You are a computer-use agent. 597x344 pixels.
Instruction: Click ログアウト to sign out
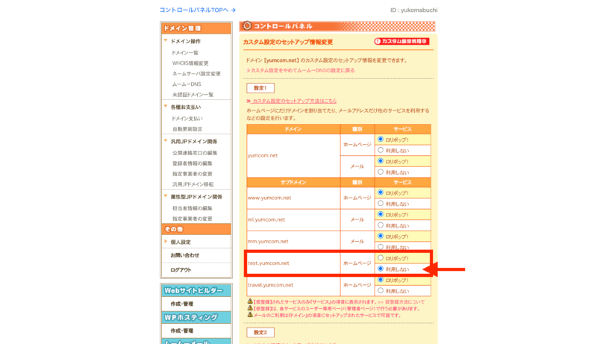[181, 270]
